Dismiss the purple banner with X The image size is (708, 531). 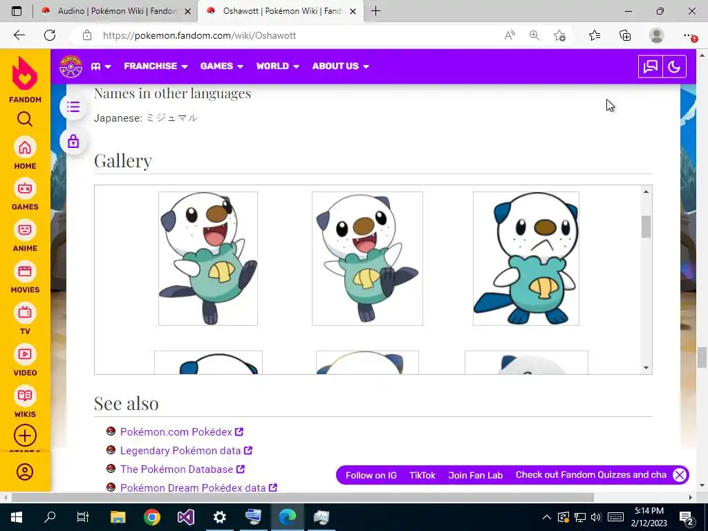(680, 474)
